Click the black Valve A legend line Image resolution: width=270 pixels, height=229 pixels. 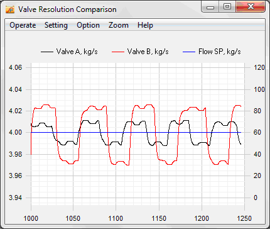point(47,52)
